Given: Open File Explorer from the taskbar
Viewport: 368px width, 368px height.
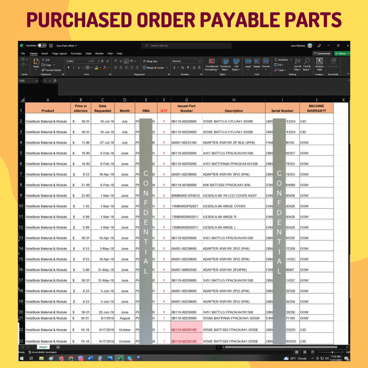Looking at the screenshot, I should [41, 358].
